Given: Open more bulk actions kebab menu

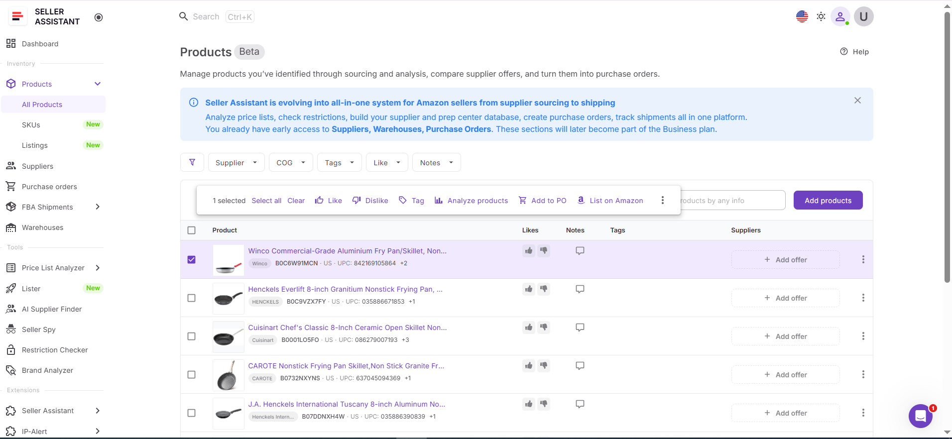Looking at the screenshot, I should pos(663,200).
